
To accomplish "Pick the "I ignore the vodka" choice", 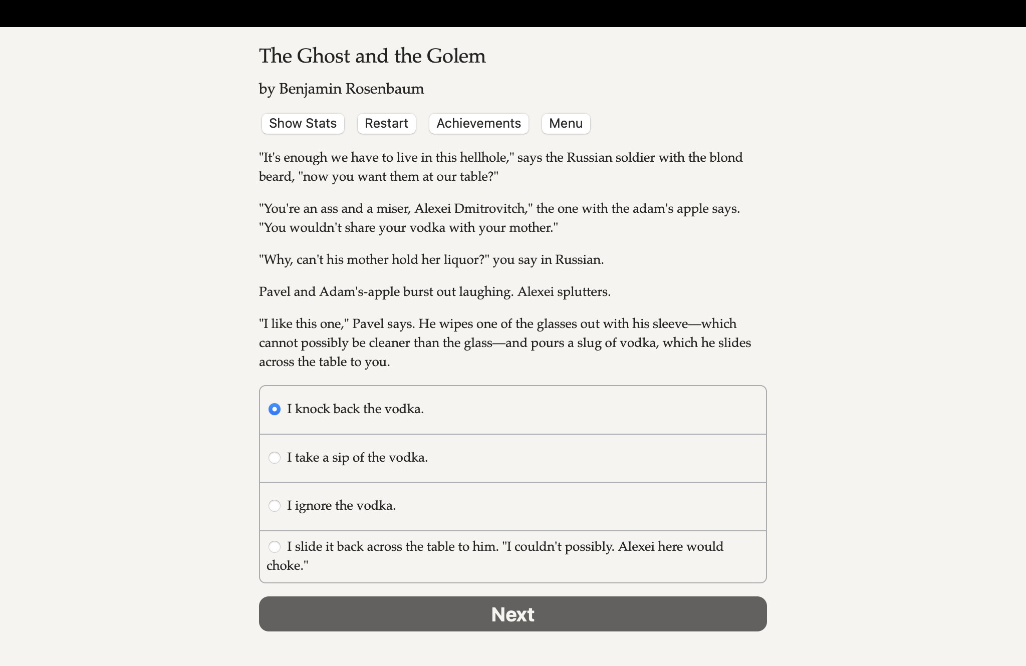I will pos(340,506).
